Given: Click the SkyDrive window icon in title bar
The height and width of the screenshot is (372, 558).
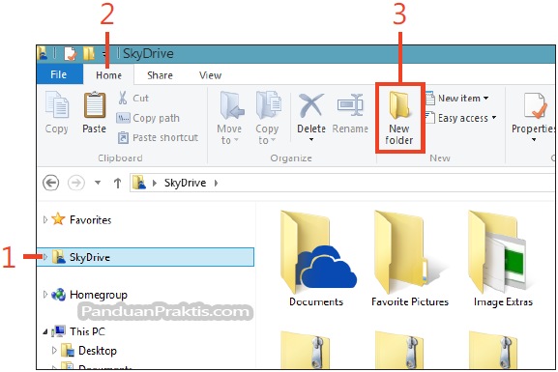Looking at the screenshot, I should click(x=42, y=53).
